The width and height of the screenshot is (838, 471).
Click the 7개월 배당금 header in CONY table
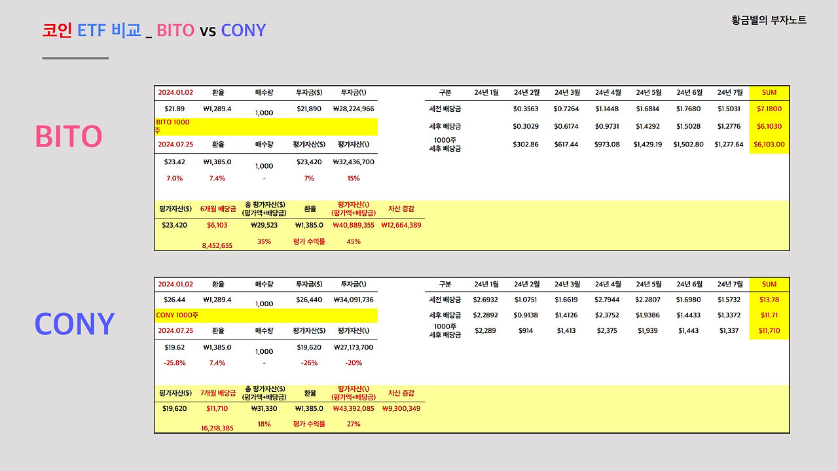click(x=218, y=391)
